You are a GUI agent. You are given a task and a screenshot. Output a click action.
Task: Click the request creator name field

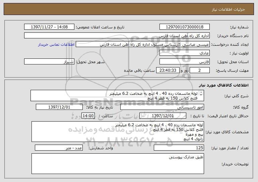coord(143,44)
